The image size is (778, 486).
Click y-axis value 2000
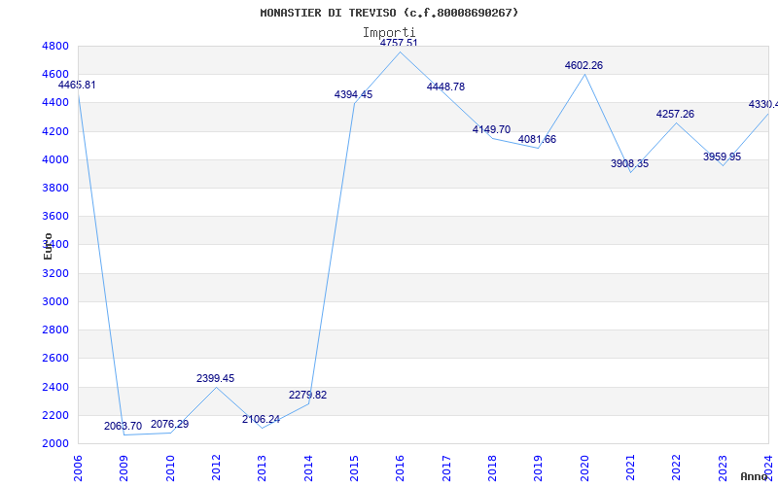56,443
